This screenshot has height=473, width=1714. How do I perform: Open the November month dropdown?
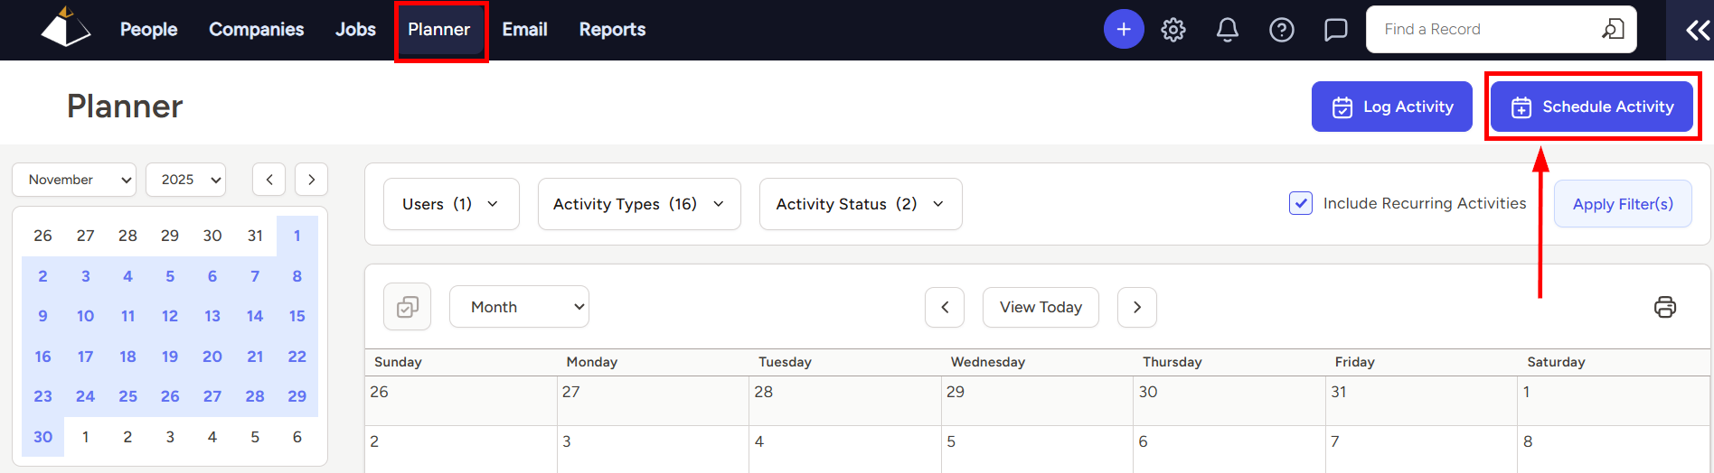pyautogui.click(x=74, y=180)
